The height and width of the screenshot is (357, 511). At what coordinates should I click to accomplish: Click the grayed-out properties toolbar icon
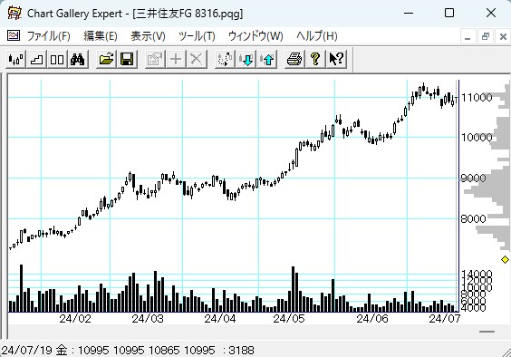click(x=155, y=59)
